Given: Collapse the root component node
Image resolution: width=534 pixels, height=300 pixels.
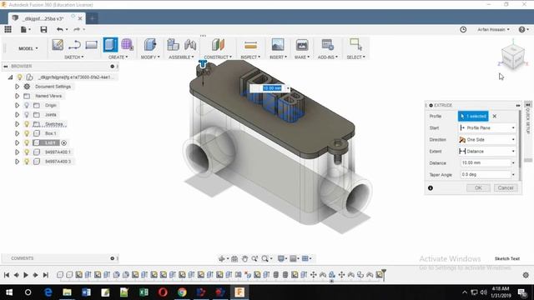Looking at the screenshot, I should click(11, 77).
